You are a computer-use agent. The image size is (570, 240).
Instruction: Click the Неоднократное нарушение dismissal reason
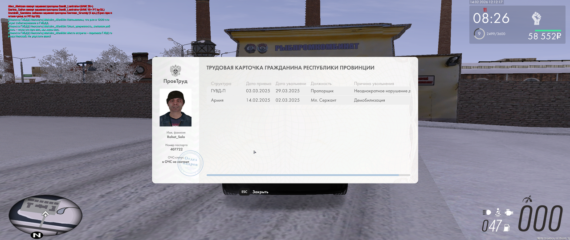pos(383,91)
